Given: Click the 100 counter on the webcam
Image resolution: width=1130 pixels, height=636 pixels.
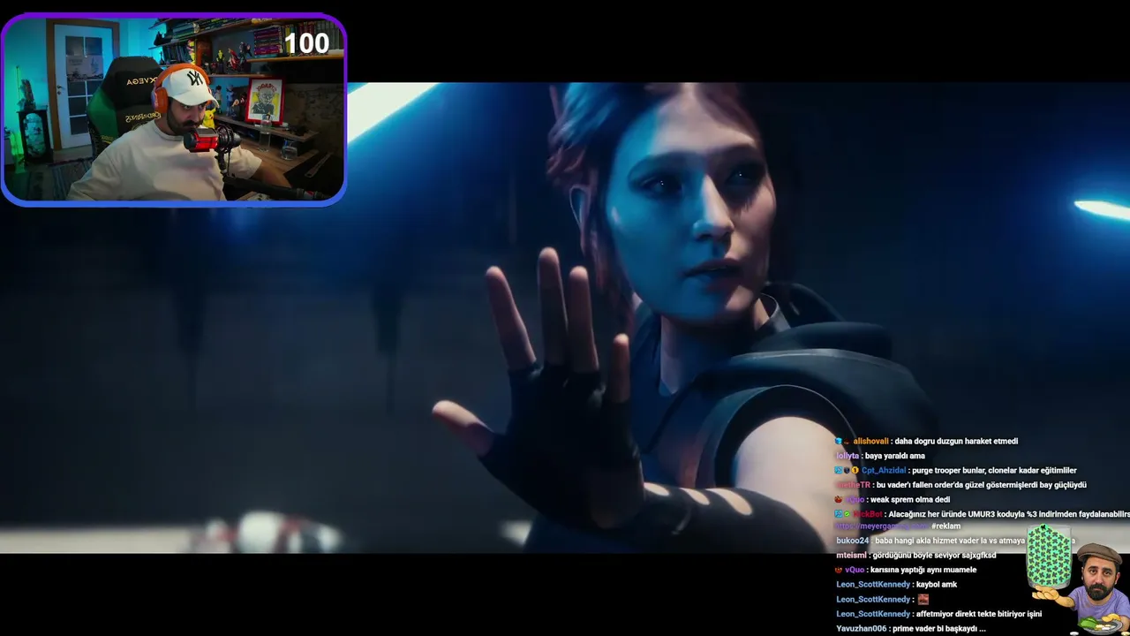Looking at the screenshot, I should point(306,43).
